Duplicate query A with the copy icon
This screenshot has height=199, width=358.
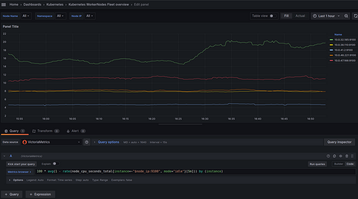[334, 156]
